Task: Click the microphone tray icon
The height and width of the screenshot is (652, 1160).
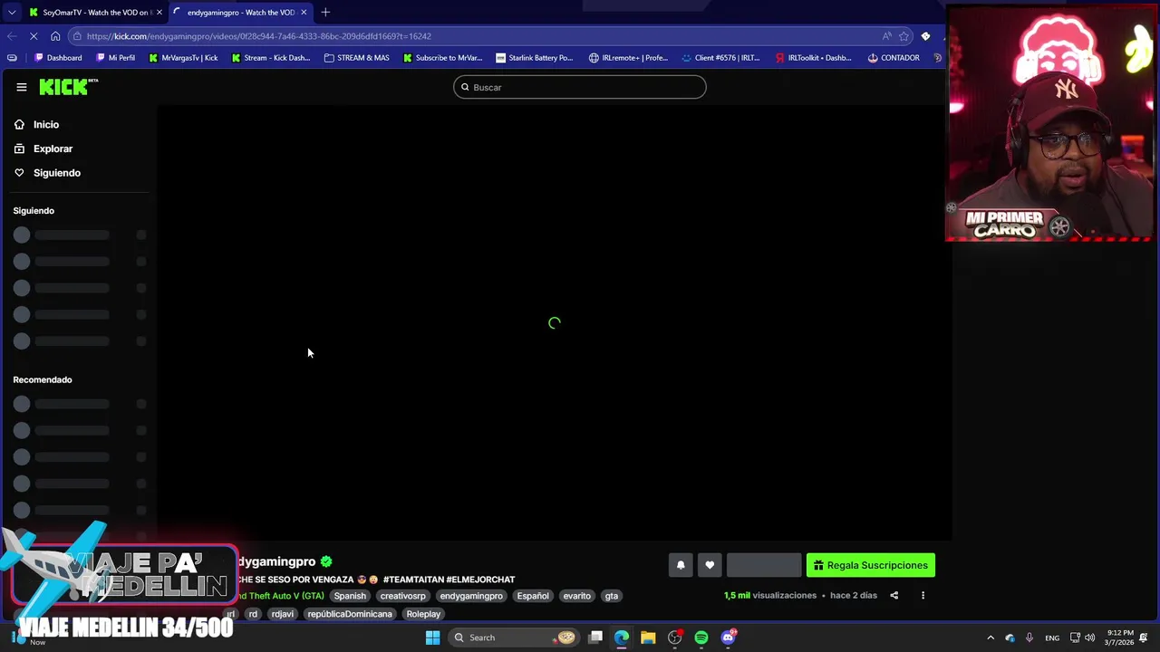Action: [1029, 638]
